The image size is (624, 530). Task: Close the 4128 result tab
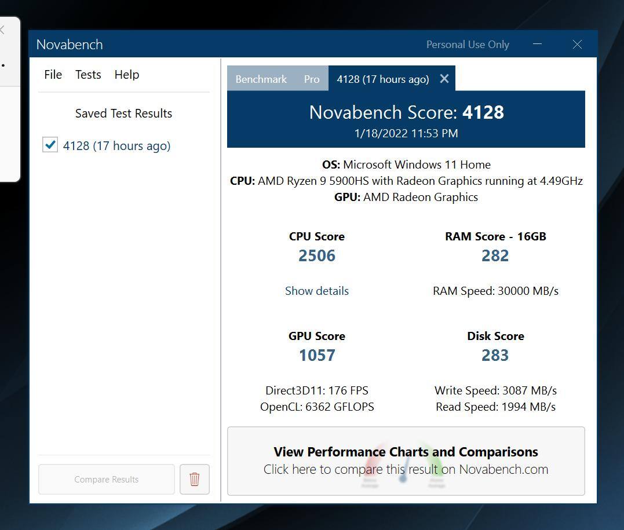tap(444, 79)
